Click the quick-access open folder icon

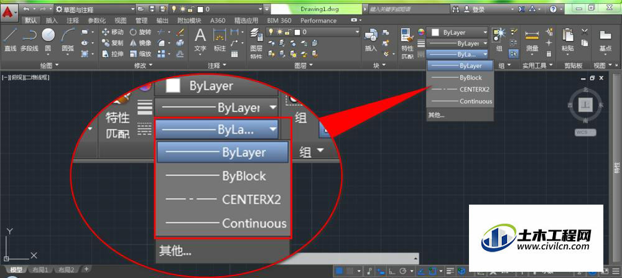tap(141, 9)
